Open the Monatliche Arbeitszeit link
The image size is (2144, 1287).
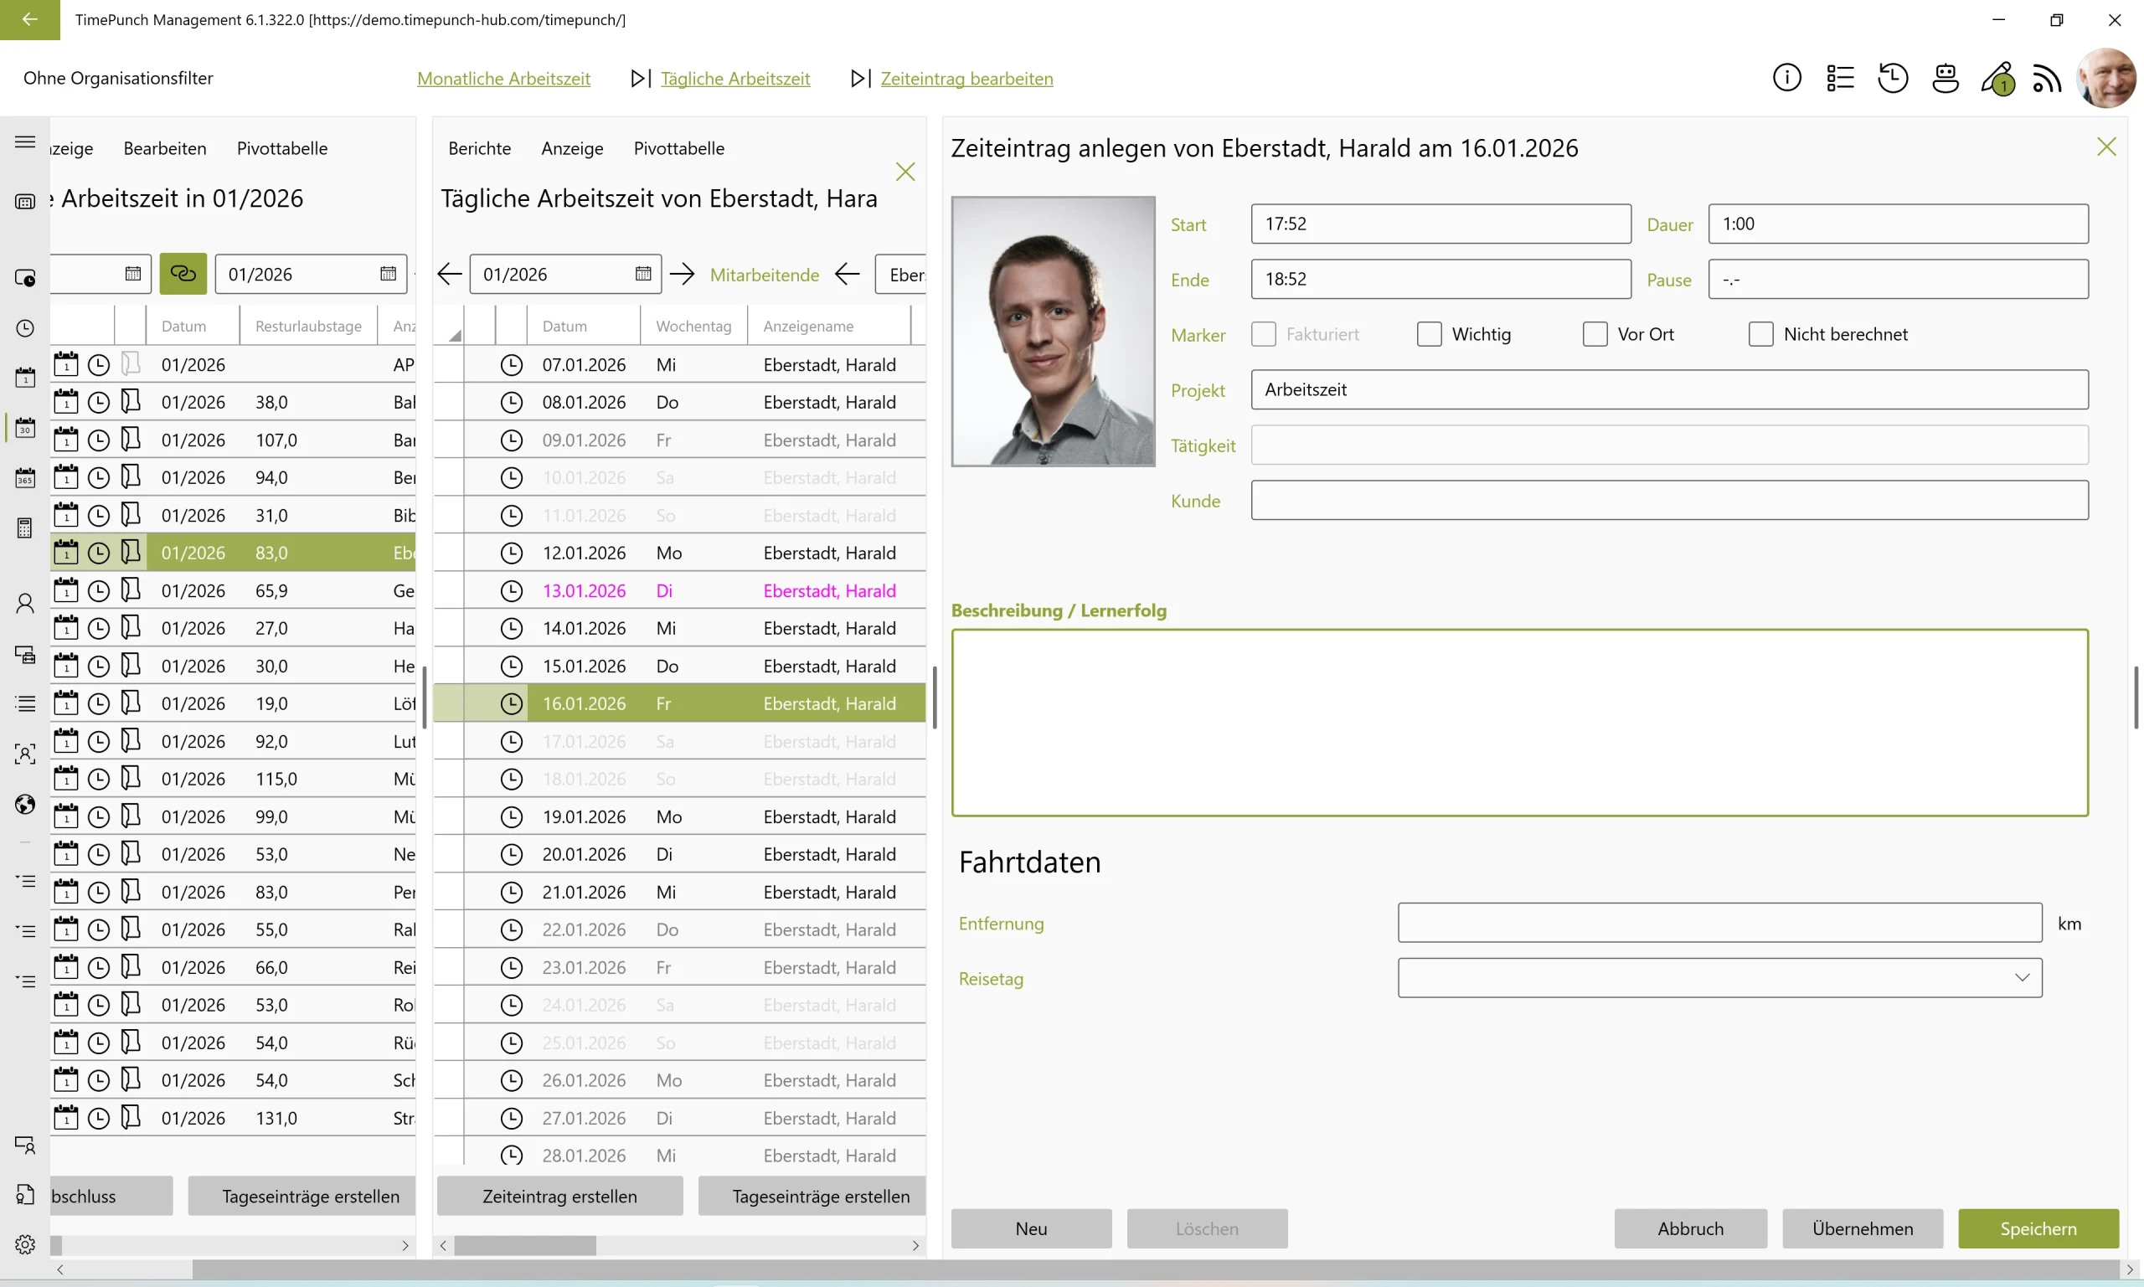tap(503, 79)
